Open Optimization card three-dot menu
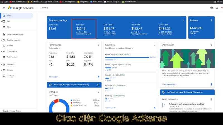 [211, 45]
